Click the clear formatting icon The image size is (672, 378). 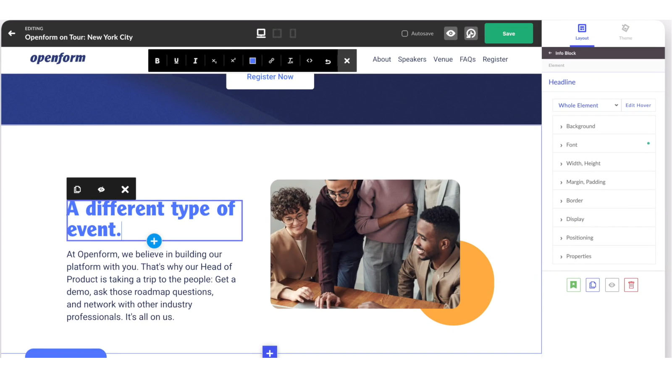click(x=290, y=60)
